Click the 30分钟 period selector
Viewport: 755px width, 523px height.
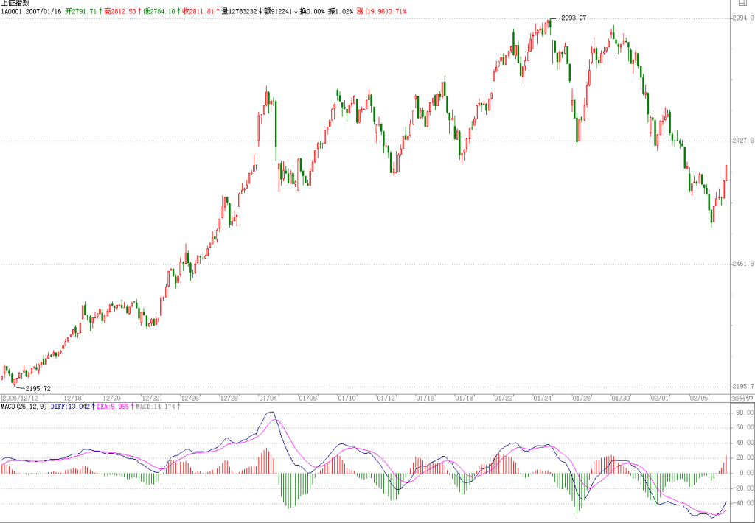(x=740, y=399)
